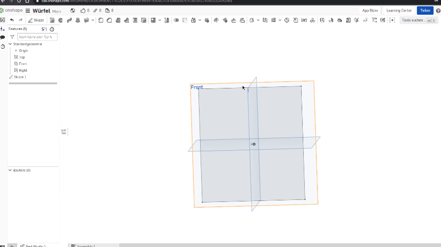Open the App Store

point(370,10)
